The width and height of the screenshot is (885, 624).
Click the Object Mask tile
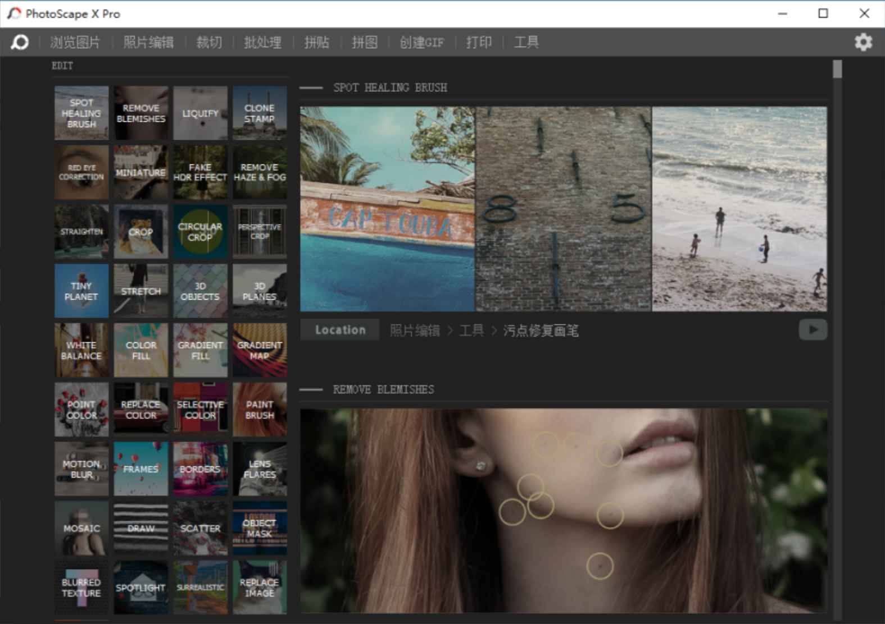pyautogui.click(x=259, y=528)
